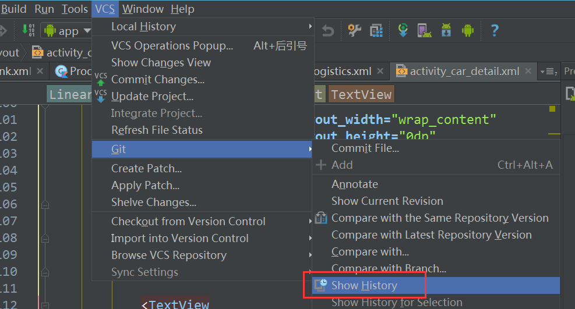
Task: Open Project Structure wrench icon
Action: click(354, 30)
